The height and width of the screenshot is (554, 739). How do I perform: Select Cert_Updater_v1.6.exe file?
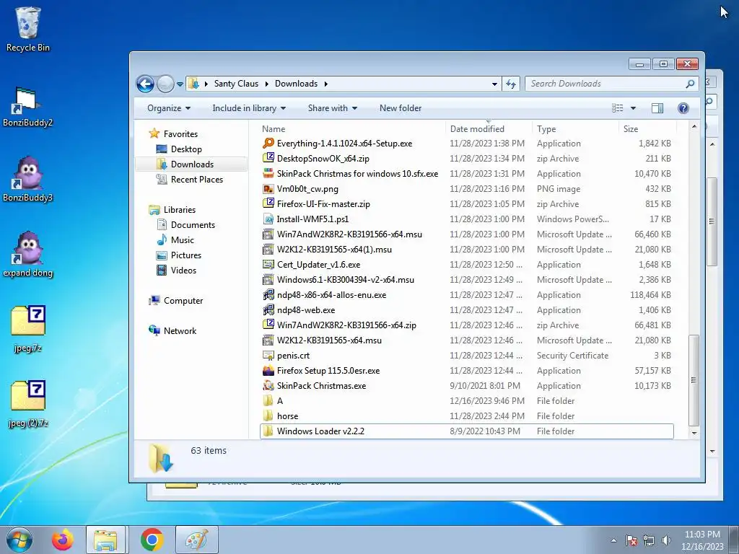[x=467, y=265]
